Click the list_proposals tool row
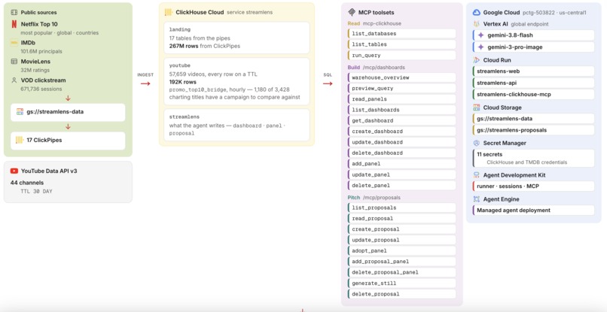This screenshot has width=607, height=312. (x=402, y=207)
